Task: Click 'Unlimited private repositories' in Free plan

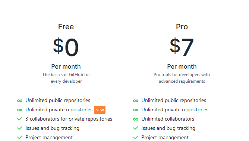Action: 59,110
